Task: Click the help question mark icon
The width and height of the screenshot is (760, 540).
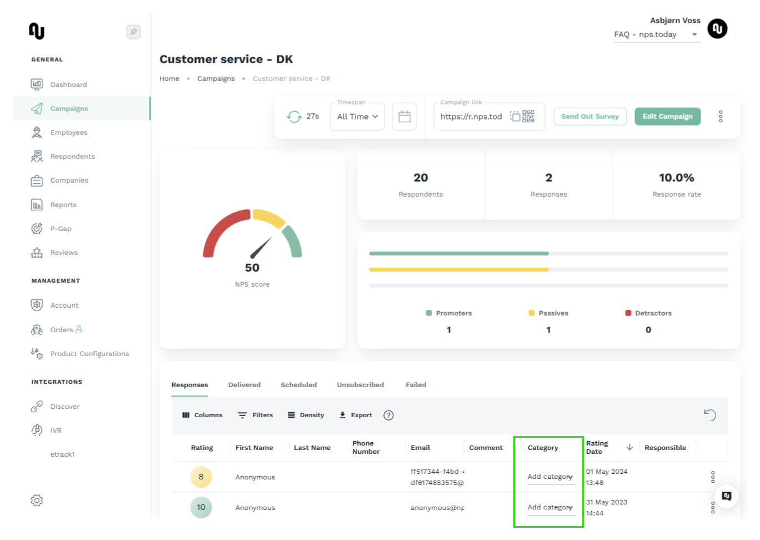Action: pos(388,415)
